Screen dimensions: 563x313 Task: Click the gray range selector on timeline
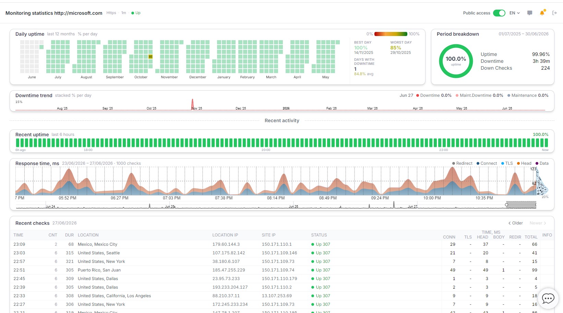[x=521, y=205]
